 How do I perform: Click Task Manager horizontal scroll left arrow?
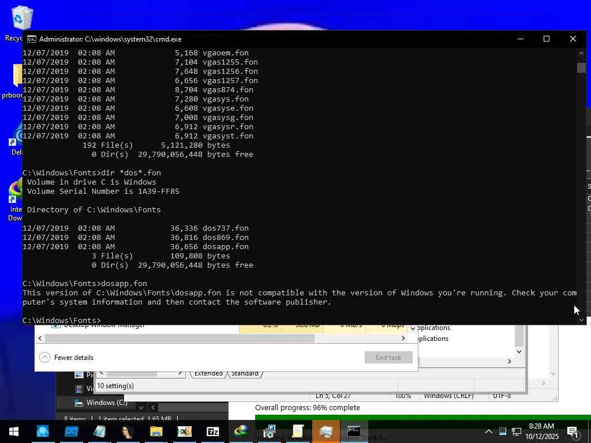40,338
